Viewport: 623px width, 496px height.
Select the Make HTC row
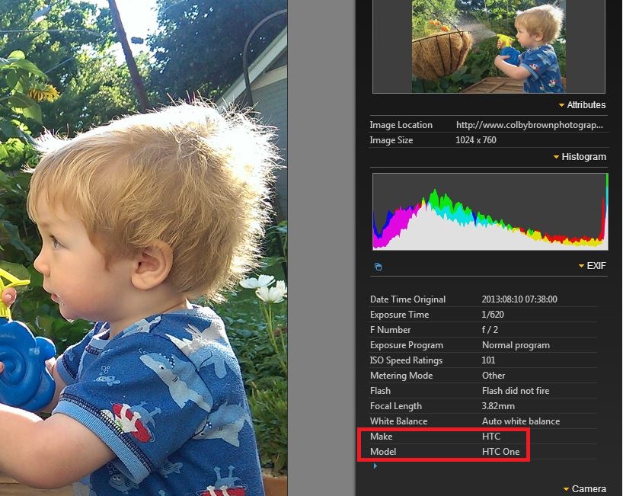[x=483, y=437]
